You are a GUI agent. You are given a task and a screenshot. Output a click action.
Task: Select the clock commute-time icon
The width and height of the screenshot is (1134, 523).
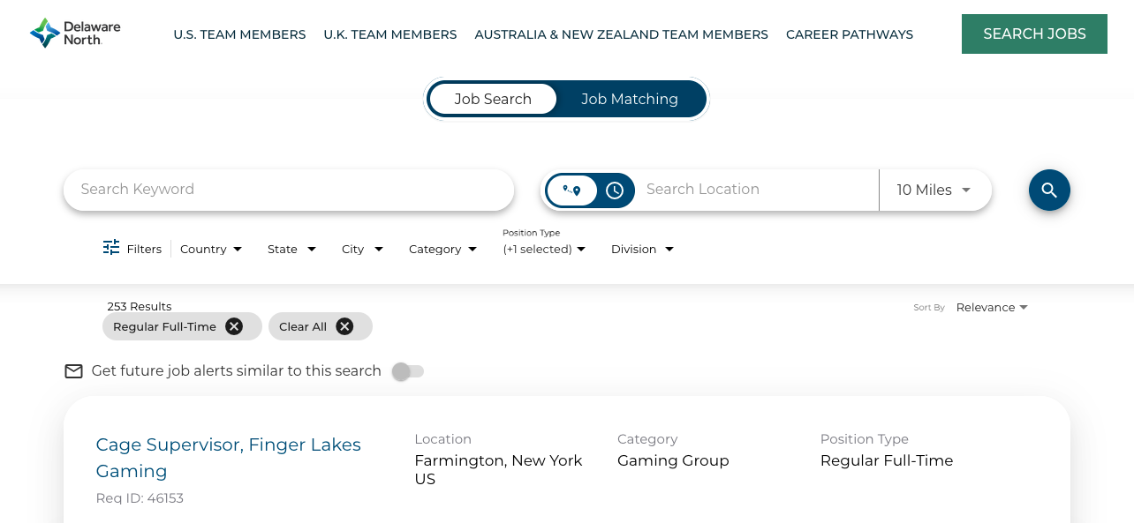pyautogui.click(x=615, y=191)
